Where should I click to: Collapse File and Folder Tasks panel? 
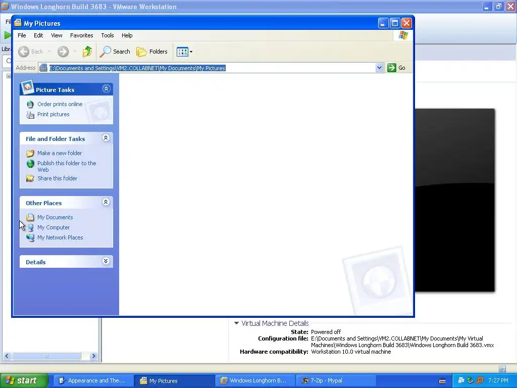[x=106, y=138]
